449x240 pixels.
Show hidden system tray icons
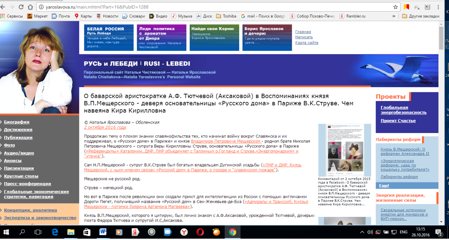tap(362, 232)
